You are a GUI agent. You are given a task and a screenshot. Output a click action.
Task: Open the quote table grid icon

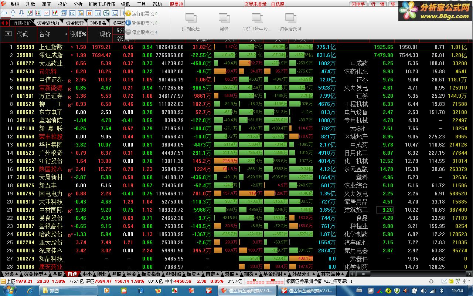[x=38, y=13]
